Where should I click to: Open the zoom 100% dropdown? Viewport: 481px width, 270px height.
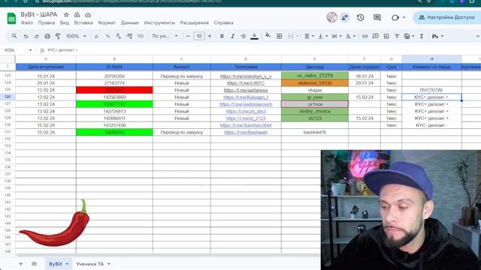tap(76, 36)
